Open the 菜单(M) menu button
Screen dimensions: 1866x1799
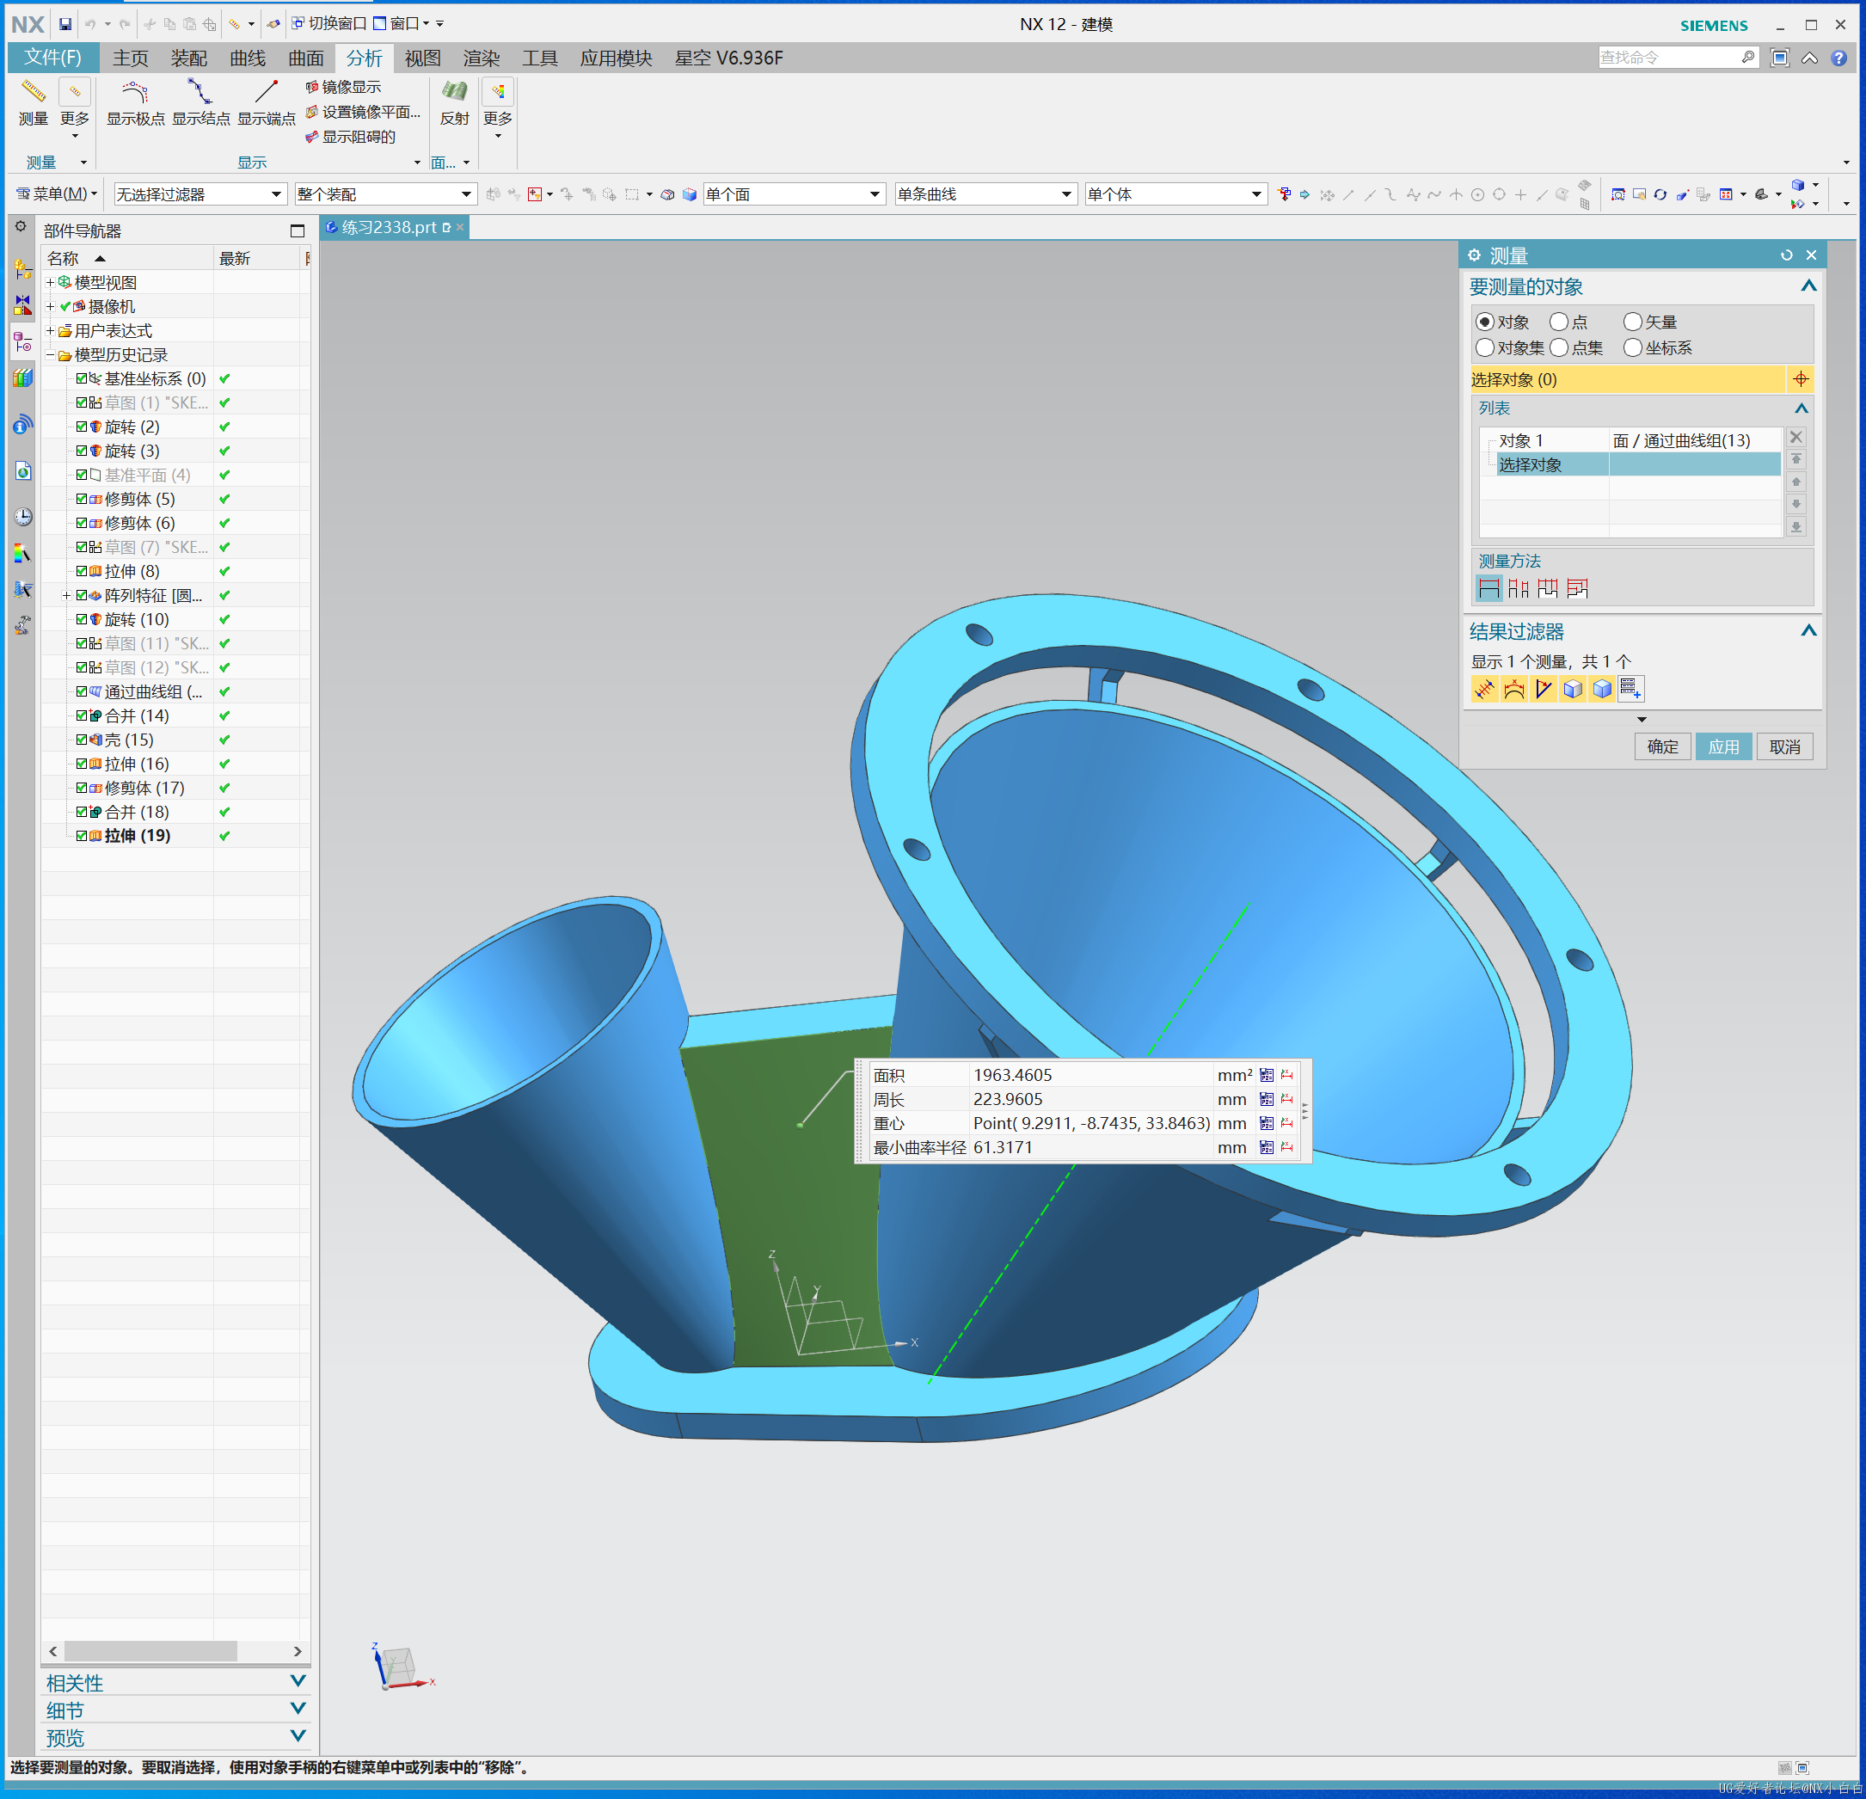click(x=57, y=194)
